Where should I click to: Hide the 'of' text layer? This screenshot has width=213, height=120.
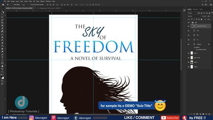click(188, 40)
